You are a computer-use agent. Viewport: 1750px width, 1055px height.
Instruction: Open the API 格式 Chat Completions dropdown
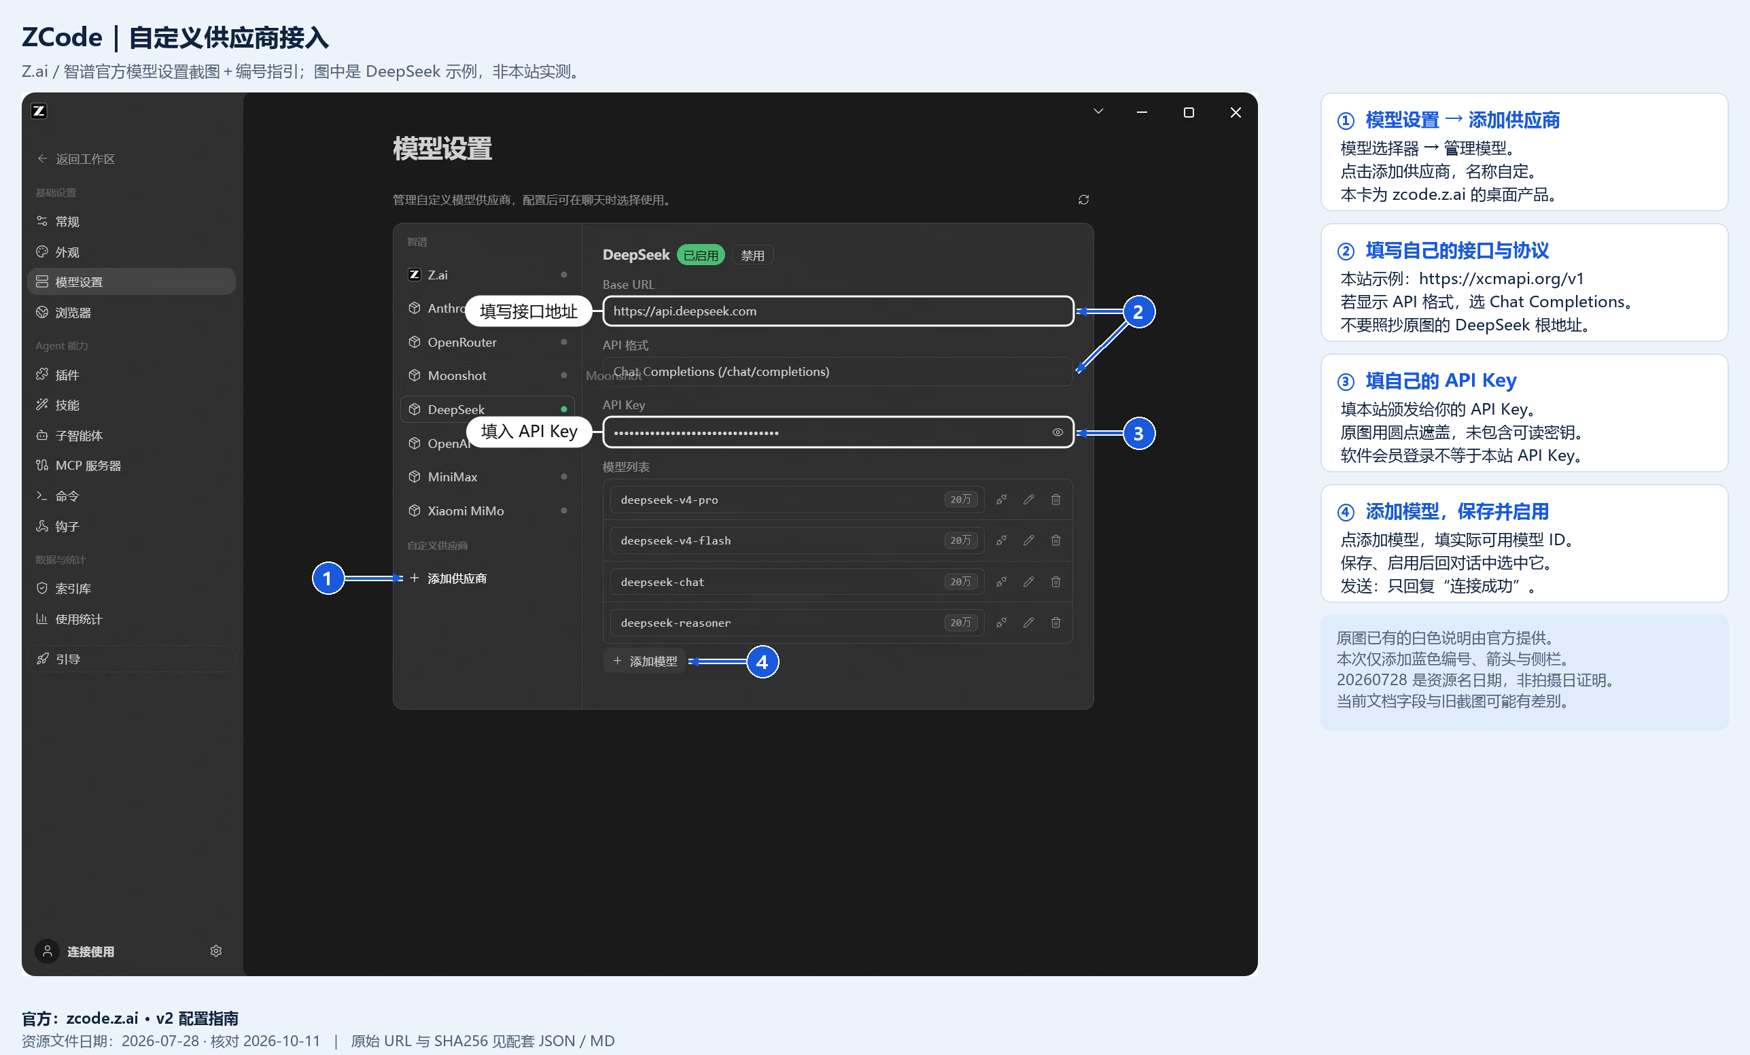[837, 372]
